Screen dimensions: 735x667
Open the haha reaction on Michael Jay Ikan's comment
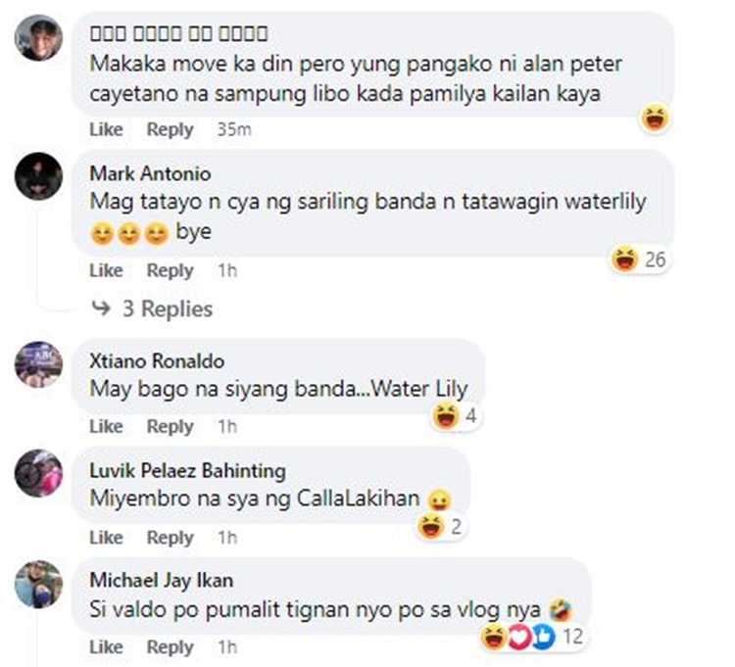(x=494, y=637)
